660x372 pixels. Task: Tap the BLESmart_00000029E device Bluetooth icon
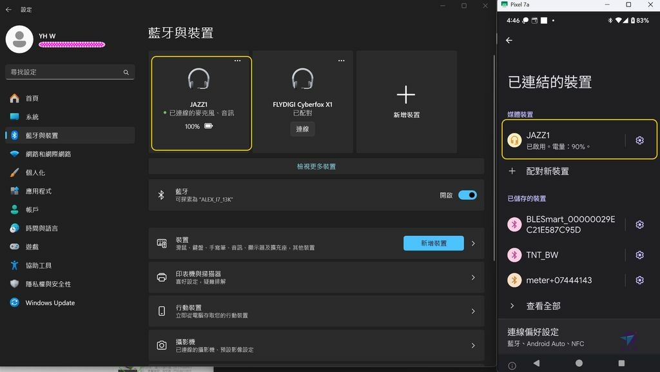[514, 225]
